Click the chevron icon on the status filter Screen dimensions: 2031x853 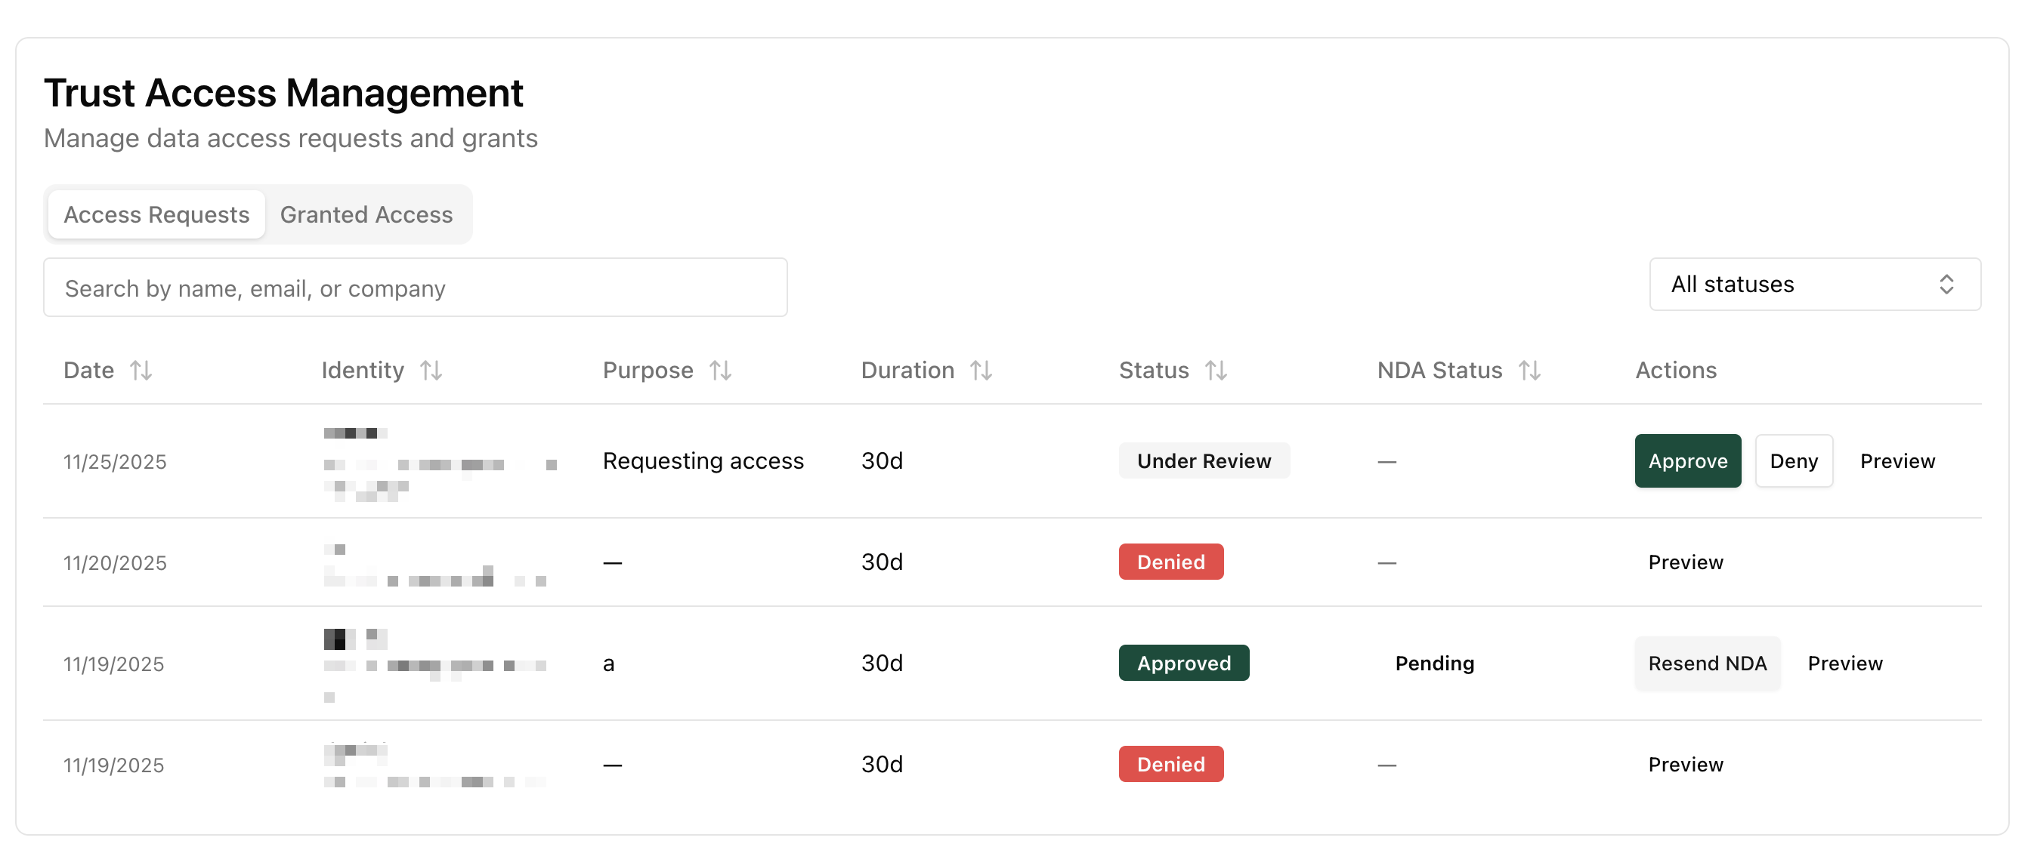pyautogui.click(x=1946, y=285)
